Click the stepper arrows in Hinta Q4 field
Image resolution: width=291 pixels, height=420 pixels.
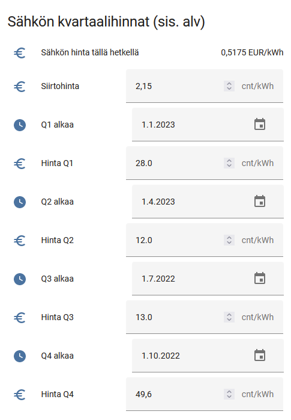229,394
